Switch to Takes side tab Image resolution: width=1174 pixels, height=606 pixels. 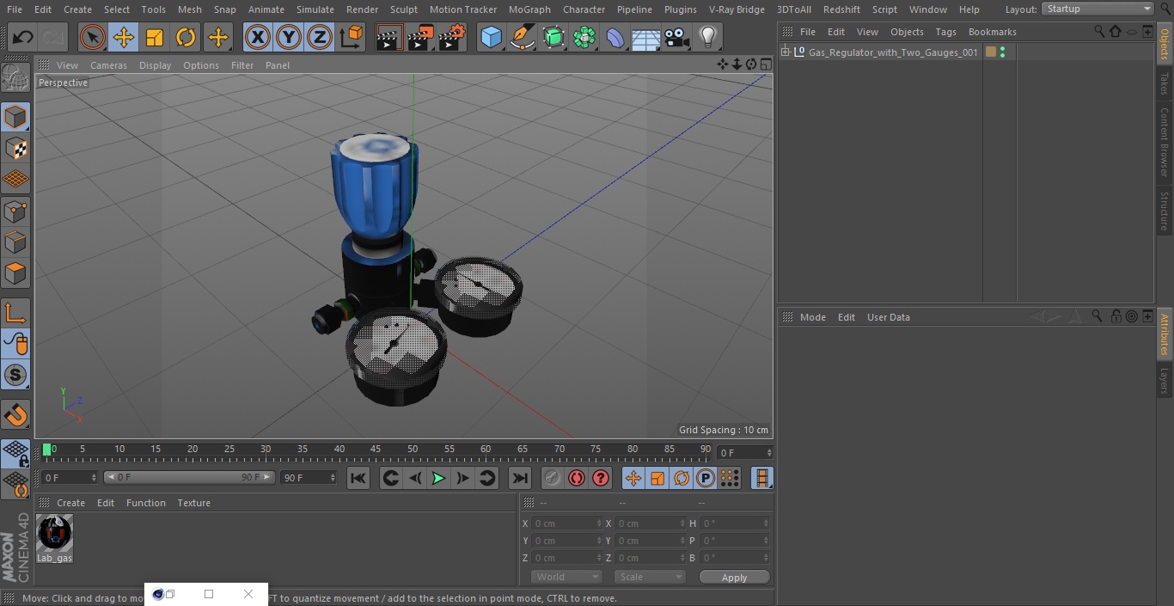coord(1165,83)
